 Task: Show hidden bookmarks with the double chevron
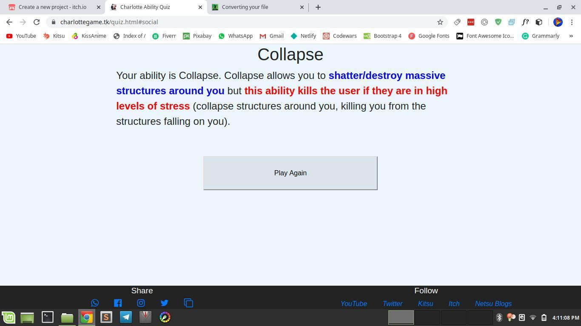point(571,36)
